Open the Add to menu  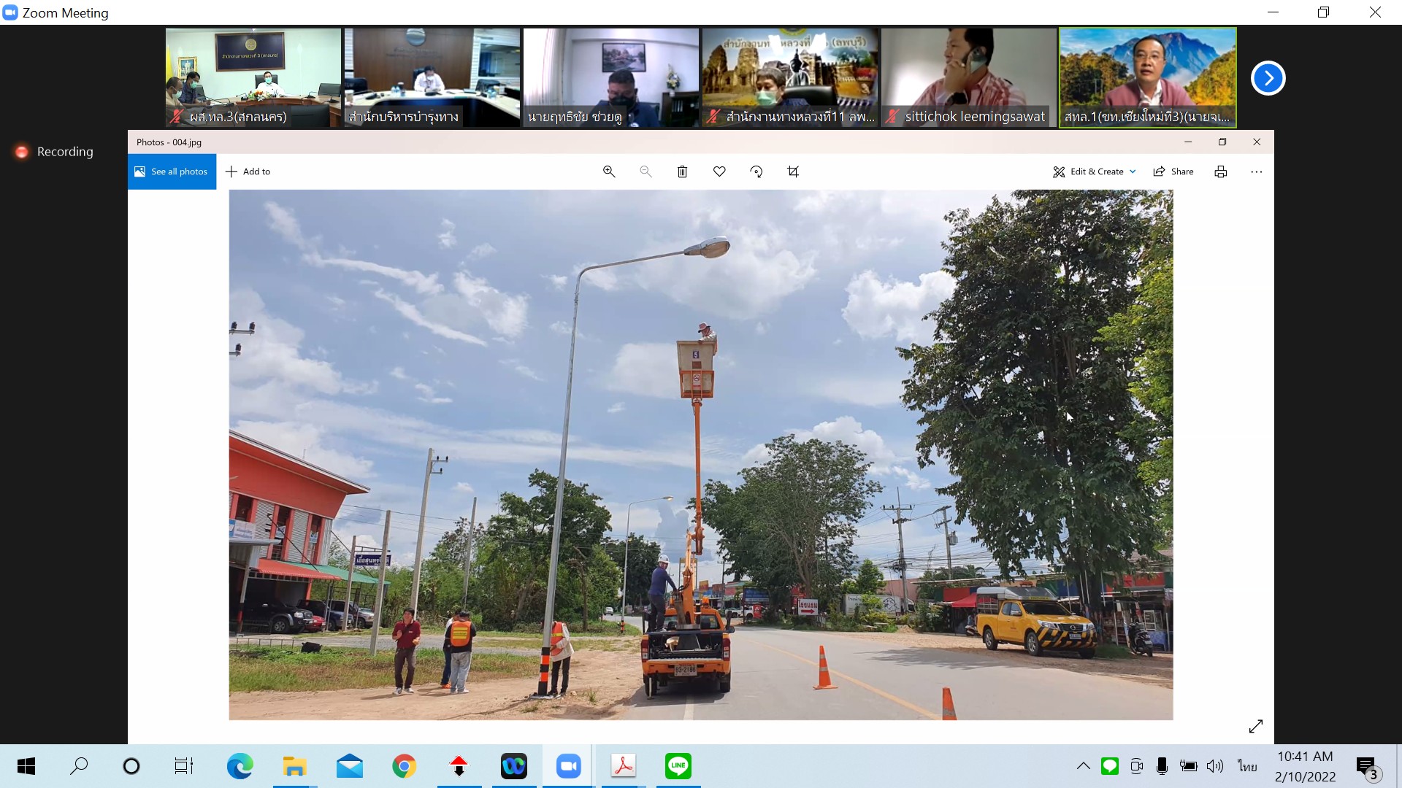pyautogui.click(x=248, y=171)
